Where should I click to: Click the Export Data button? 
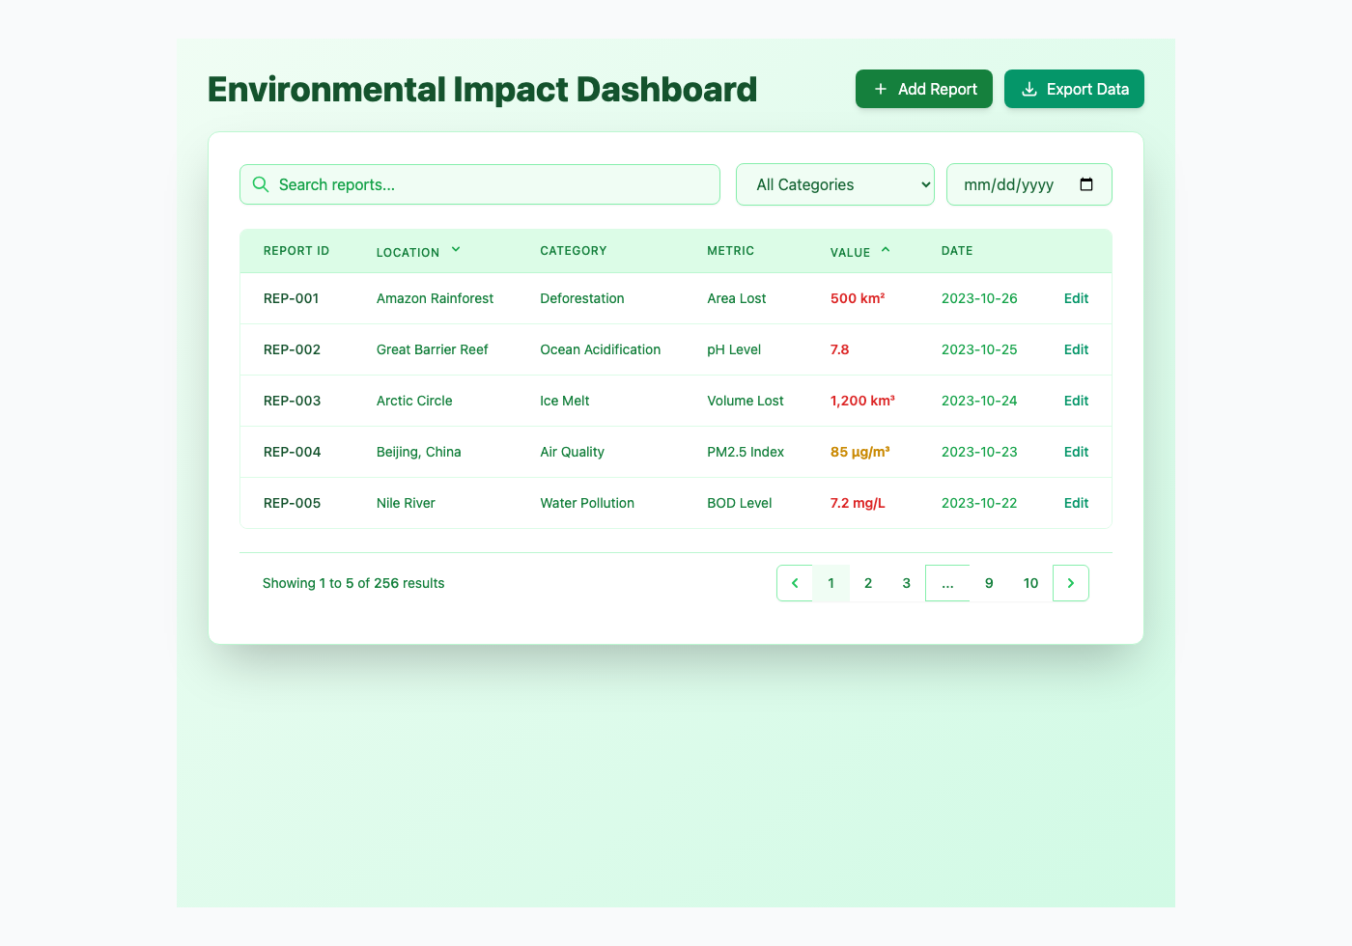click(x=1074, y=89)
